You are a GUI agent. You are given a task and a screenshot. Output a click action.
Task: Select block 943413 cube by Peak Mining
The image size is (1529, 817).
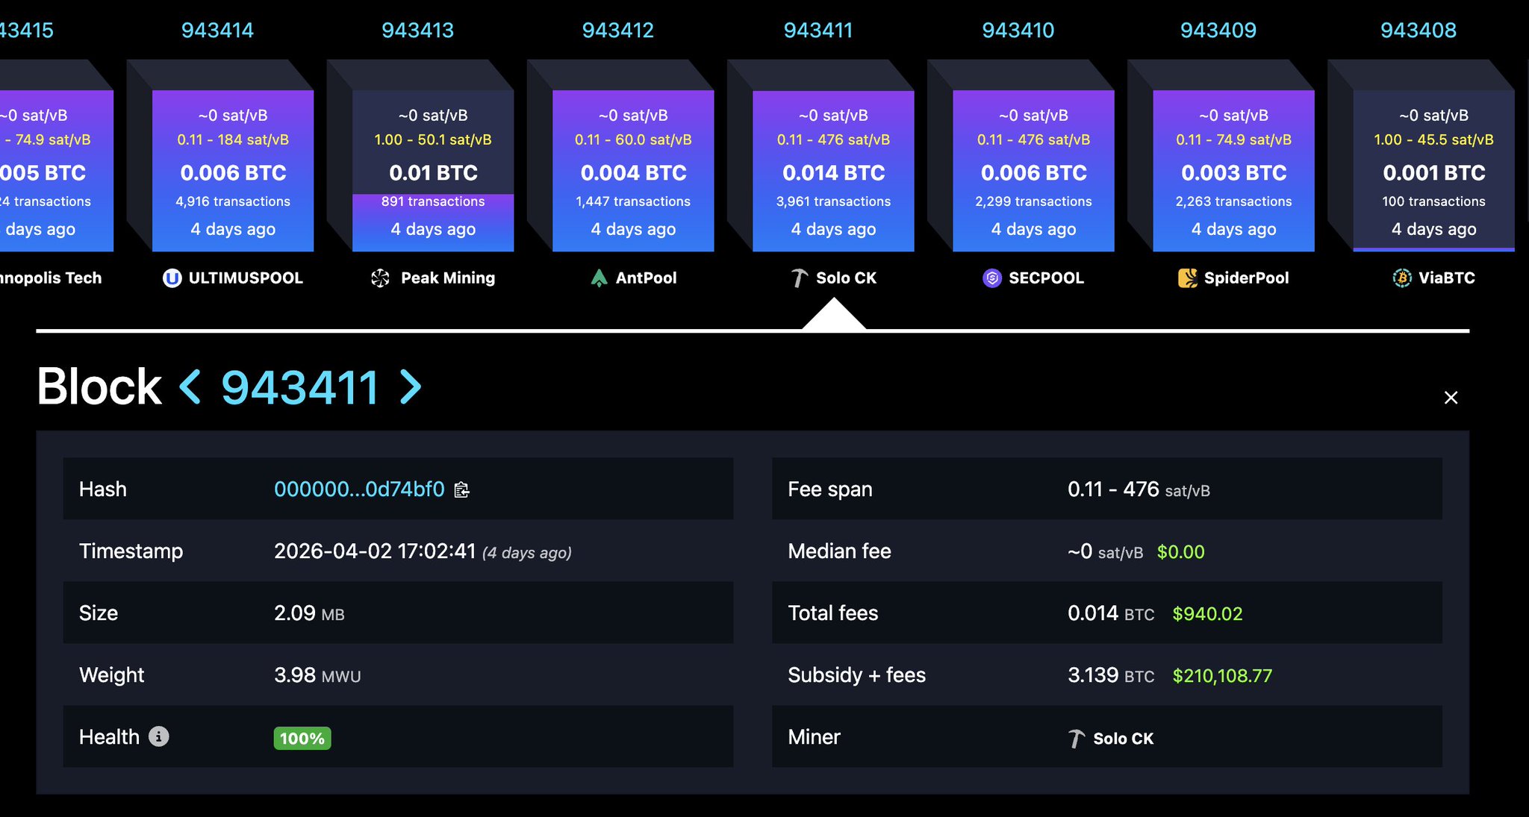coord(433,172)
